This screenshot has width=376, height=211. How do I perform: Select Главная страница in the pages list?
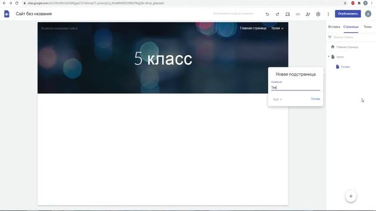[x=347, y=47]
